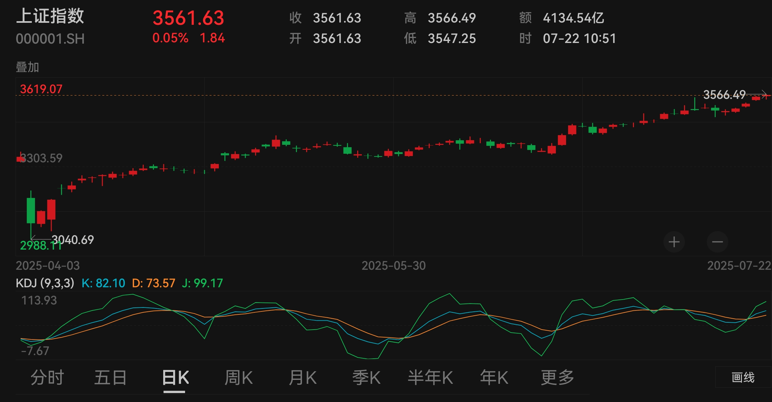Click the time 07-22 10:51
Screen dimensions: 772x402
579,39
